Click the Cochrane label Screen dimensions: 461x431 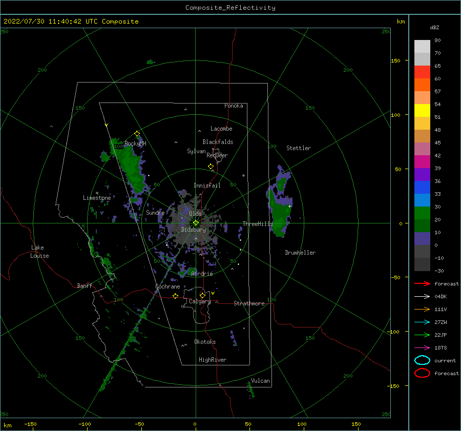[x=167, y=286]
